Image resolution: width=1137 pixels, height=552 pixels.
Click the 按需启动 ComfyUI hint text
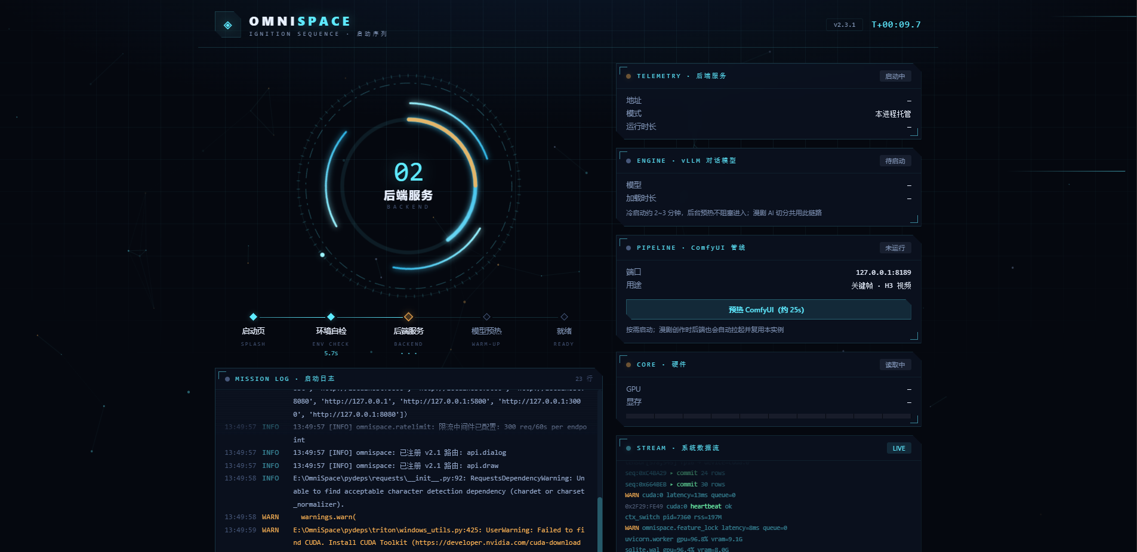tap(705, 330)
